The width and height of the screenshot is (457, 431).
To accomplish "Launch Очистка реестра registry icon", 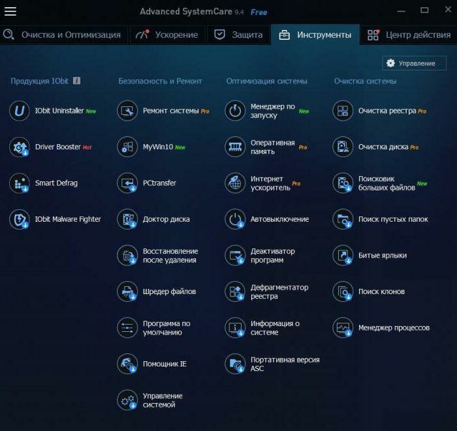I will (343, 111).
